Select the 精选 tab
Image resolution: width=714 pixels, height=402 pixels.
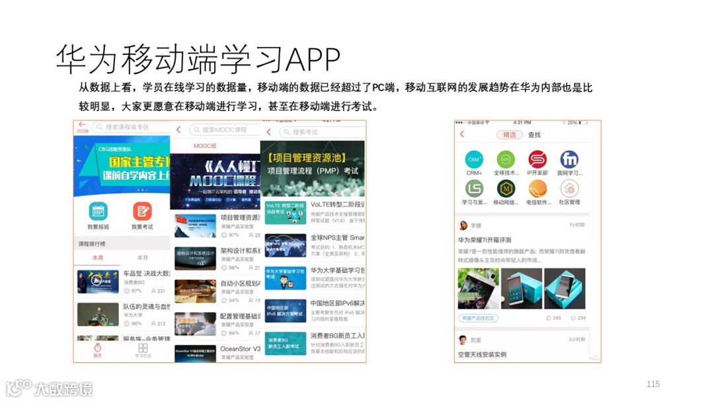tap(509, 135)
